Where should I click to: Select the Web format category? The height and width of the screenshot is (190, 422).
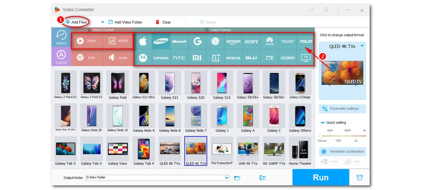[87, 57]
